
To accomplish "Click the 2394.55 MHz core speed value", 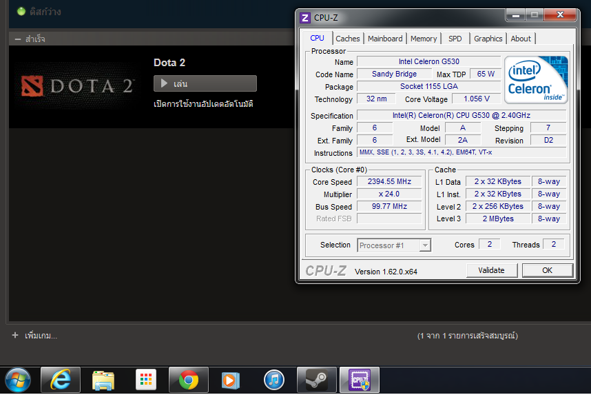I will pos(389,181).
